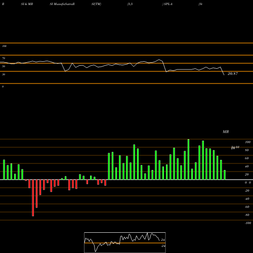The width and height of the screenshot is (253, 253).
Task: Click the 24.03 MR value label
Action: click(235, 147)
